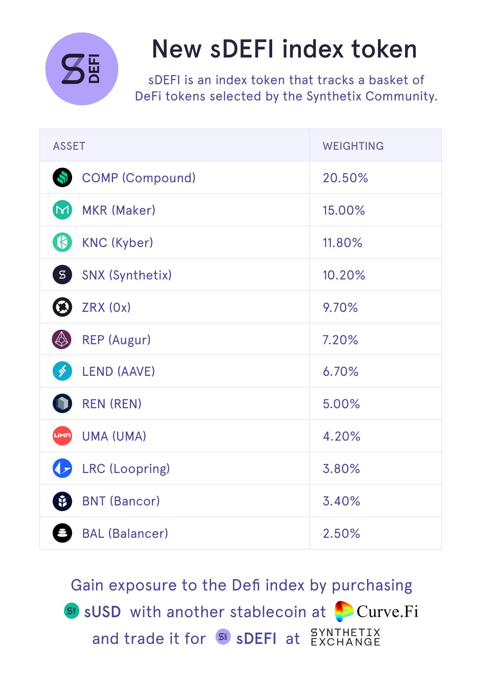Viewport: 482px width, 682px height.
Task: Click the SNX Synthetix token icon
Action: 62,275
